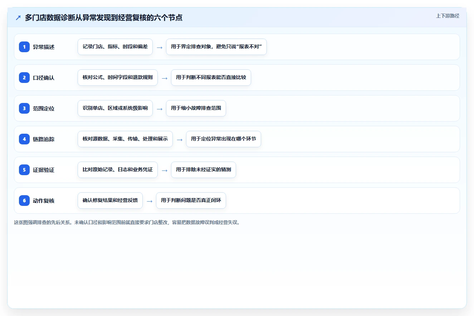The image size is (474, 316).
Task: Click the 比对原始记录、日志和业务凭证 box
Action: coord(118,170)
